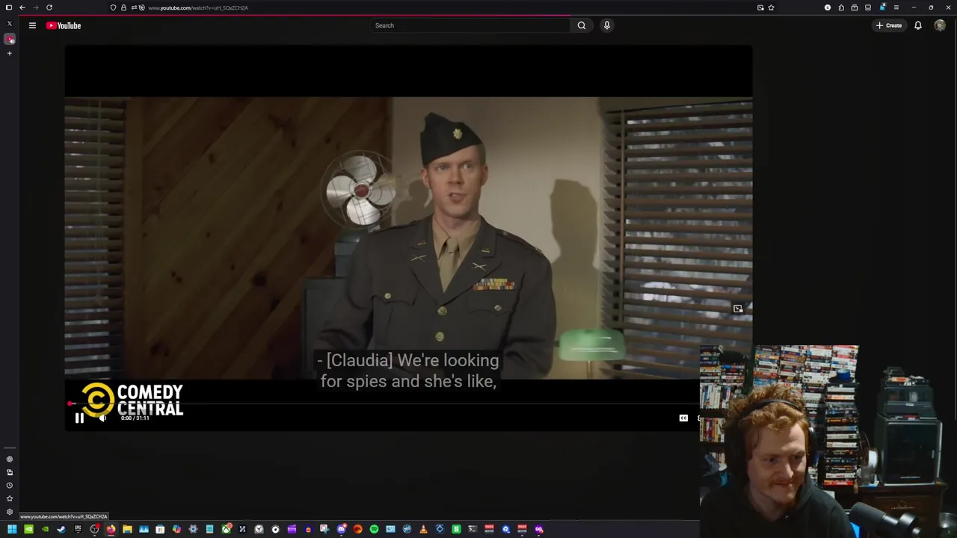
Task: Click the Comedy Central channel watermark
Action: [x=132, y=401]
